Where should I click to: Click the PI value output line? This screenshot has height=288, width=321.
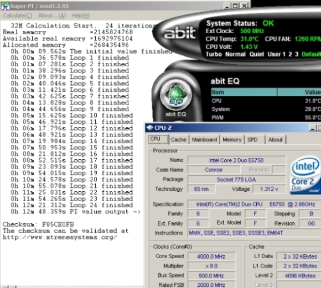click(x=76, y=212)
